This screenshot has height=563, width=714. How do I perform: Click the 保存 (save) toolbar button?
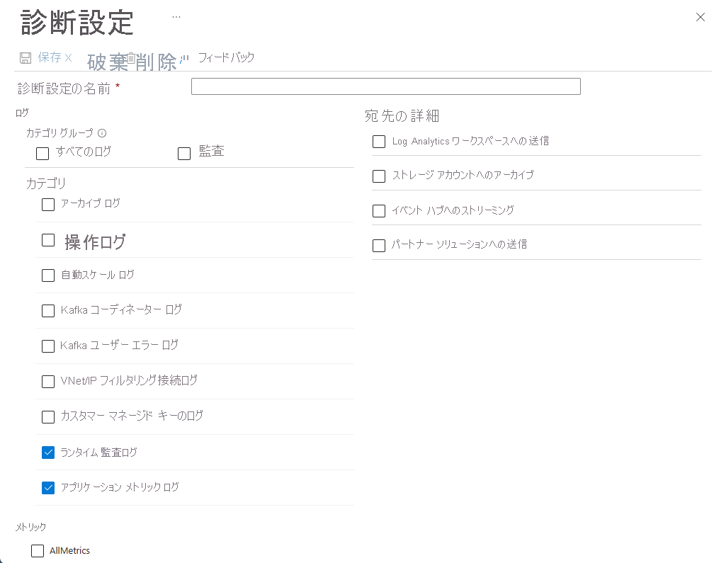click(x=49, y=58)
